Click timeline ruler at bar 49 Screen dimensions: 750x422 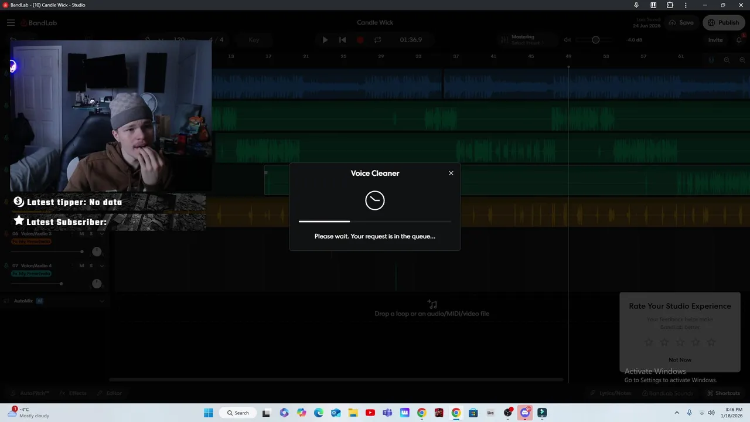(568, 56)
